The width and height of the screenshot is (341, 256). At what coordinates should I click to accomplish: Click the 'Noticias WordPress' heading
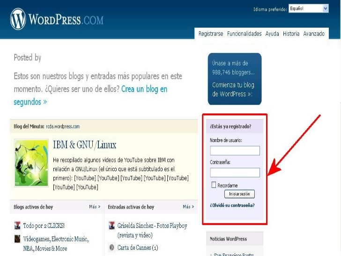[x=228, y=239]
